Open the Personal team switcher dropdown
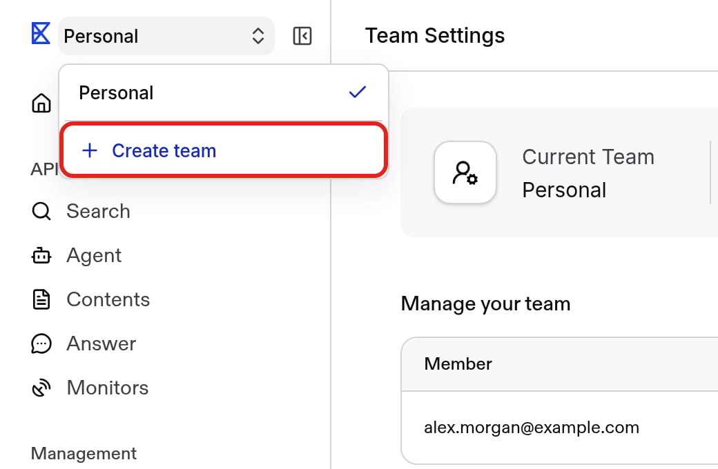Viewport: 718px width, 469px height. 166,36
